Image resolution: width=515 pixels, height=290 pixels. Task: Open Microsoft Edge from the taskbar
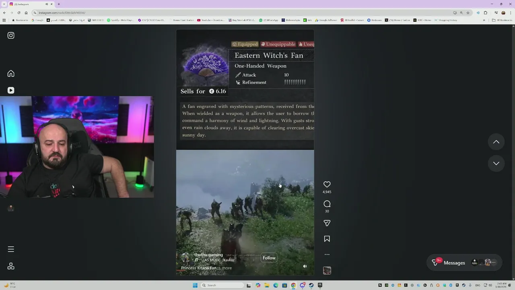[x=276, y=285]
